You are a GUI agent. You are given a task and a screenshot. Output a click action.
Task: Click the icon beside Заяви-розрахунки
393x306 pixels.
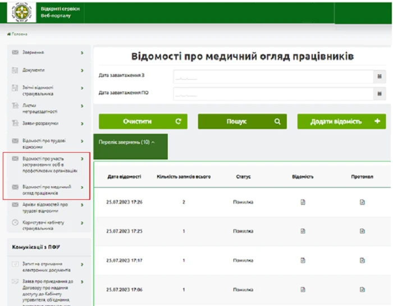tap(15, 123)
